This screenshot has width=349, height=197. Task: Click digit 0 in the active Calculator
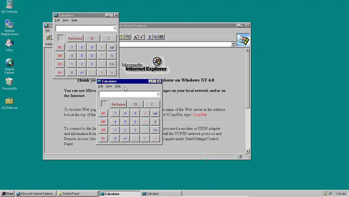pos(115,139)
